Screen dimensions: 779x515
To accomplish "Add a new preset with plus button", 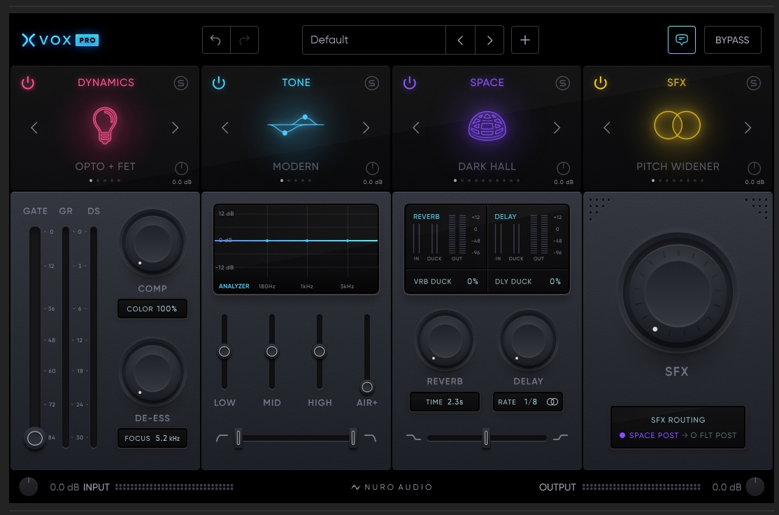I will pos(525,40).
